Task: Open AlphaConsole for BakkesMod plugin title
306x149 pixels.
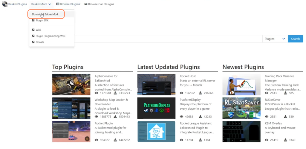Action: pyautogui.click(x=106, y=78)
